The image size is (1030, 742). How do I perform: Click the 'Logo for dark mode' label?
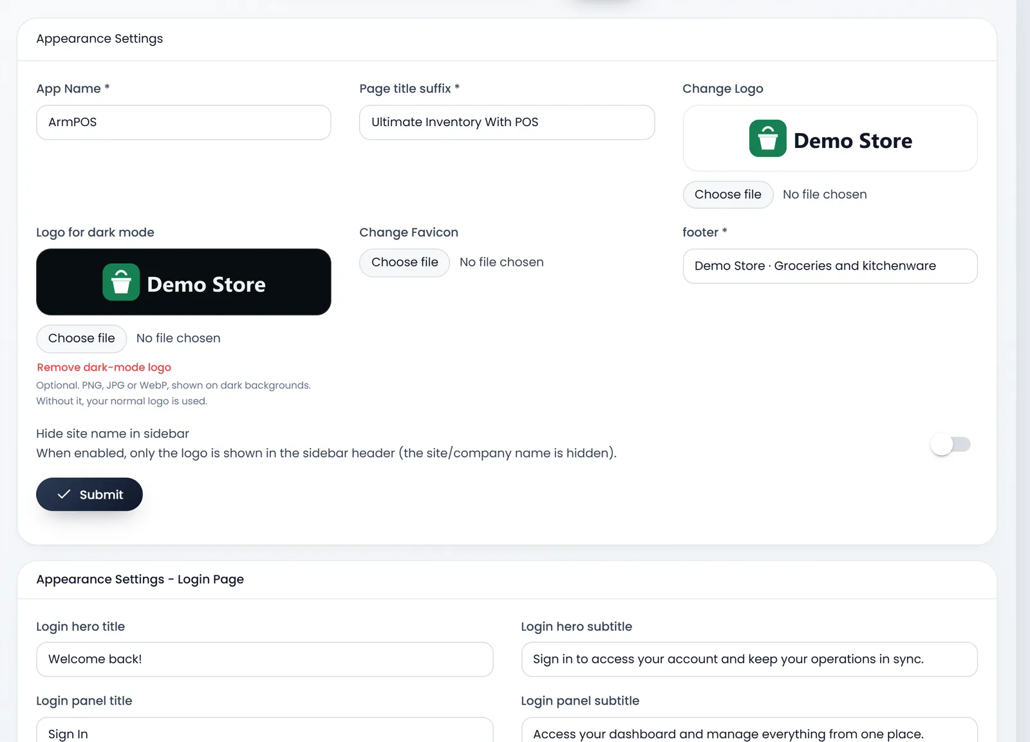tap(95, 232)
